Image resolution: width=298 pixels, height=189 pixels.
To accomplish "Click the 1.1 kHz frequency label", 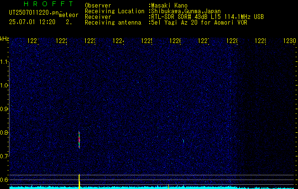I will pyautogui.click(x=4, y=62).
